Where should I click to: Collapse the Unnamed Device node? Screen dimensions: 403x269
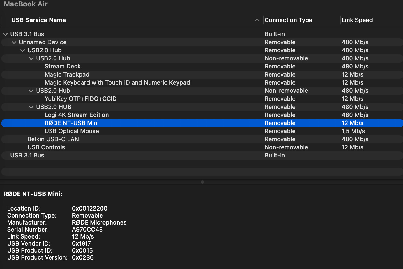(x=14, y=42)
